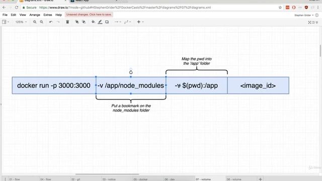Select the 'docker run -p 3000:3000' box
Image resolution: width=322 pixels, height=181 pixels.
[x=54, y=85]
